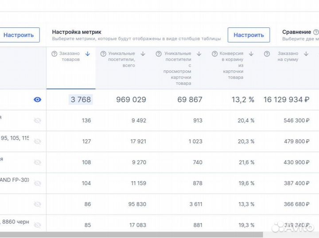This screenshot has width=319, height=238.
Task: Enable visibility for the 95, 105, 115 row
Action: pyautogui.click(x=38, y=142)
